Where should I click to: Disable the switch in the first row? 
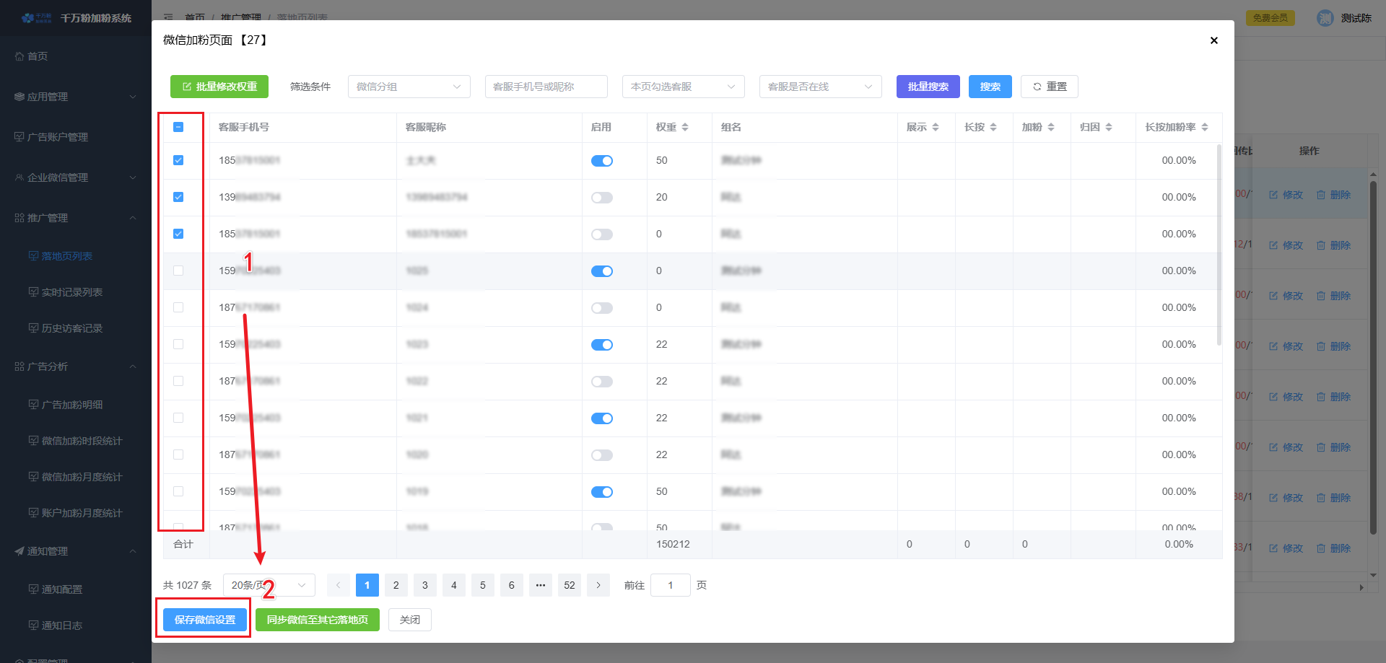point(601,161)
